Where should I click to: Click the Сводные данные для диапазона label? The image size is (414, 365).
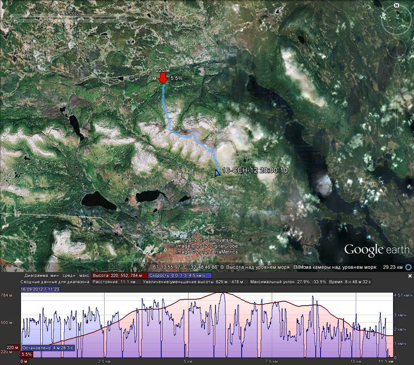tap(55, 282)
